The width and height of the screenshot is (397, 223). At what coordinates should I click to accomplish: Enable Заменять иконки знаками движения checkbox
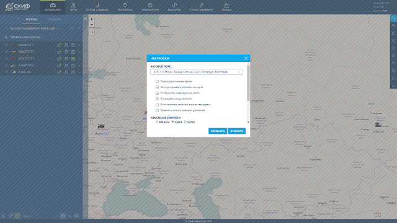coord(157,110)
